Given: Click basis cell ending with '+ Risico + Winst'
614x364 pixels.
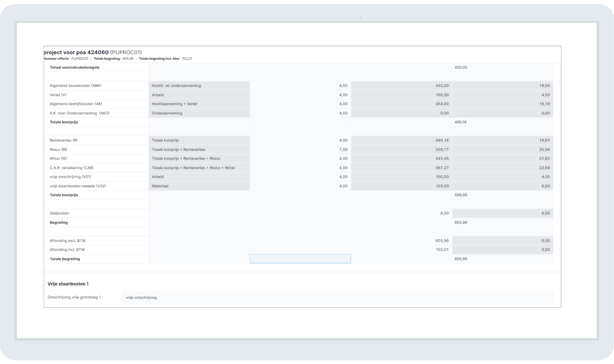Looking at the screenshot, I should [x=199, y=168].
